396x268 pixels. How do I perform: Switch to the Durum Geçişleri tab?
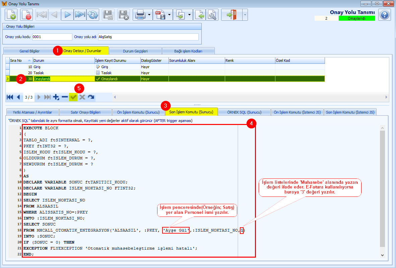pos(135,51)
